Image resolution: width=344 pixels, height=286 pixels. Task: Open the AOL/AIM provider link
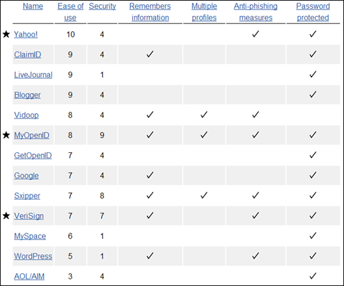(29, 276)
